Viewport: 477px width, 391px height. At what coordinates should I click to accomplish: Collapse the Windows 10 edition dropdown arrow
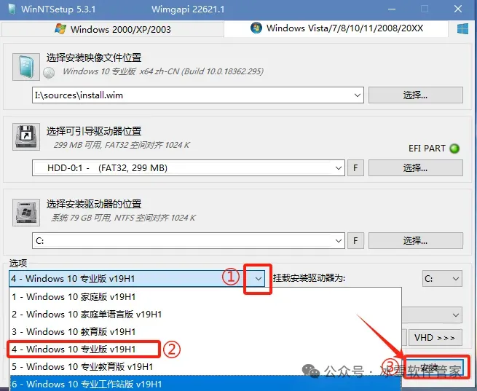click(x=259, y=278)
